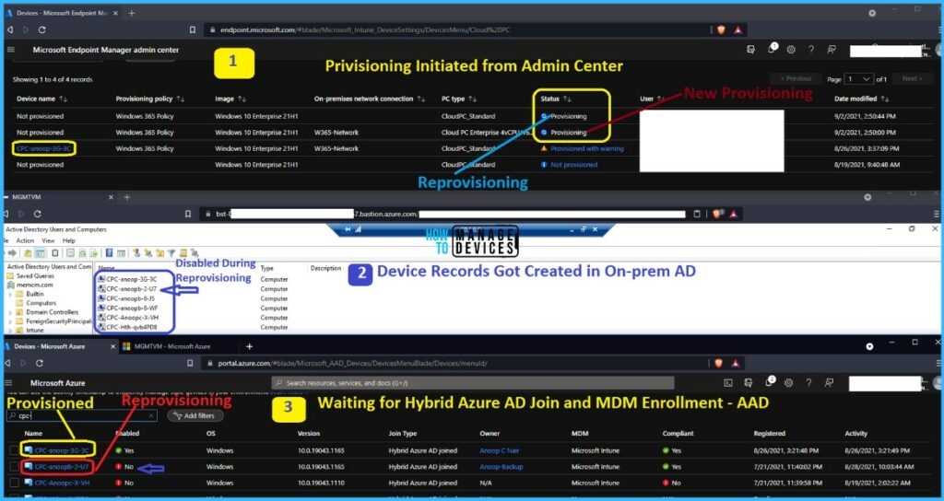Check the box for CPC-anoopb-2-U7 in Azure
The width and height of the screenshot is (944, 501).
[14, 466]
